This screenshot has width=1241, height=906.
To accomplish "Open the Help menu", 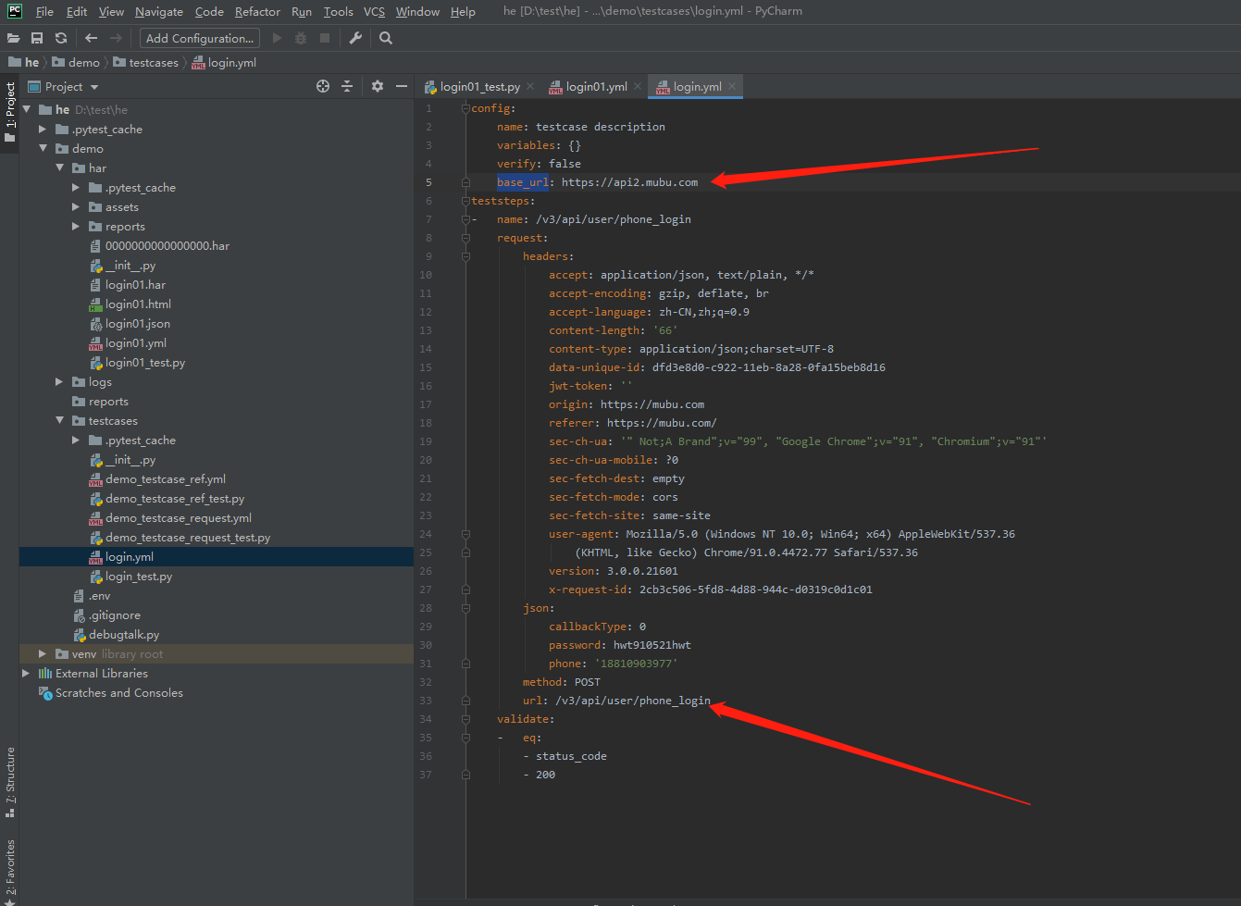I will (x=463, y=11).
